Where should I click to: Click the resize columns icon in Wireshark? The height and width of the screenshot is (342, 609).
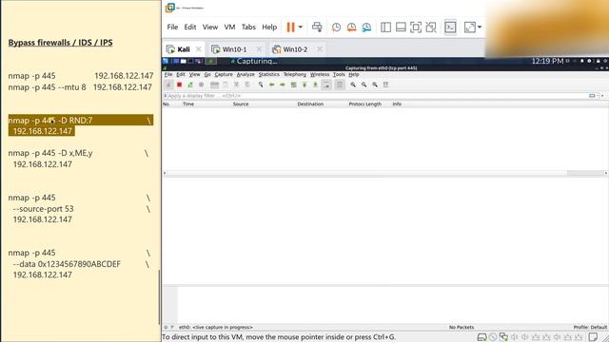[x=385, y=85]
